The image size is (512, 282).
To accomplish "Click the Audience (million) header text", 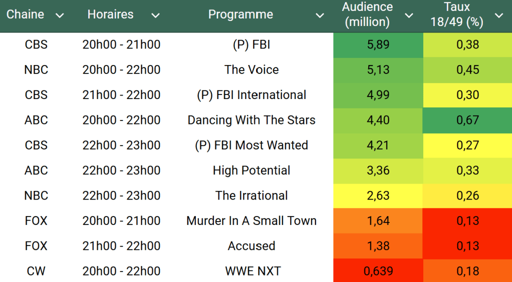I will tap(367, 15).
